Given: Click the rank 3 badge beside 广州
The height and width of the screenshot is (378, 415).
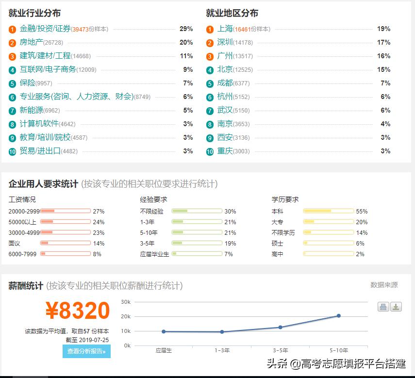Looking at the screenshot, I should pos(209,56).
